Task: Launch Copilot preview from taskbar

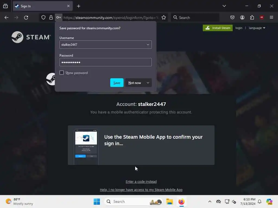Action: coord(269,201)
